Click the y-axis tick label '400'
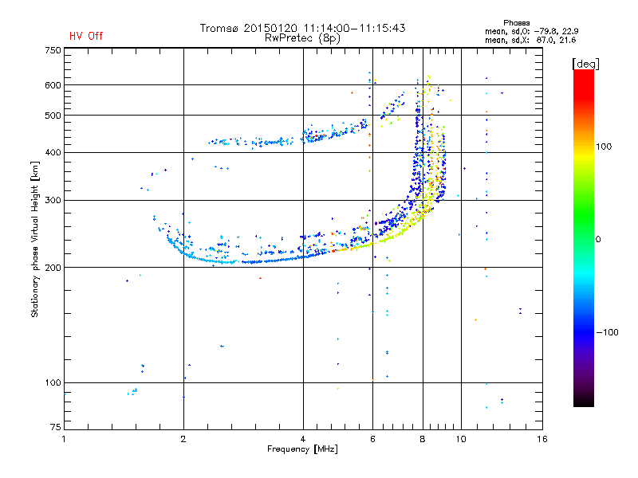Screen dimensions: 638x478 point(53,152)
